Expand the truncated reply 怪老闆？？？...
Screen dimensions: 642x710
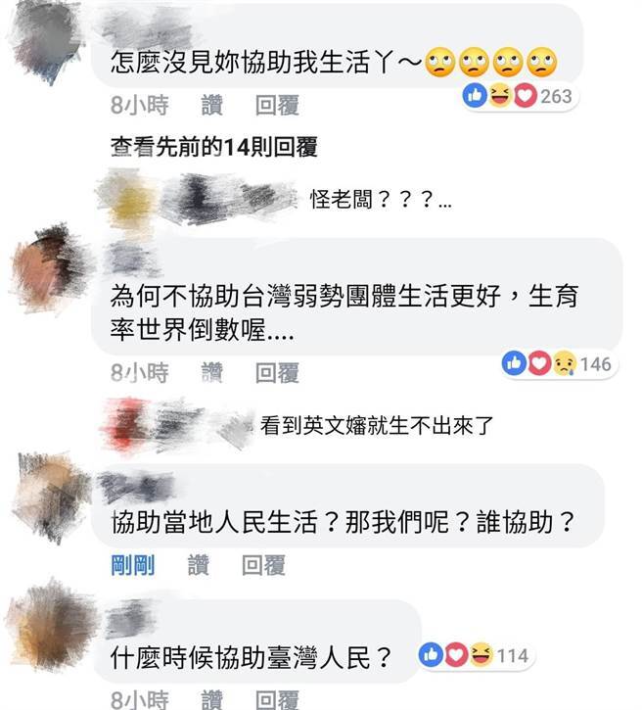[381, 199]
